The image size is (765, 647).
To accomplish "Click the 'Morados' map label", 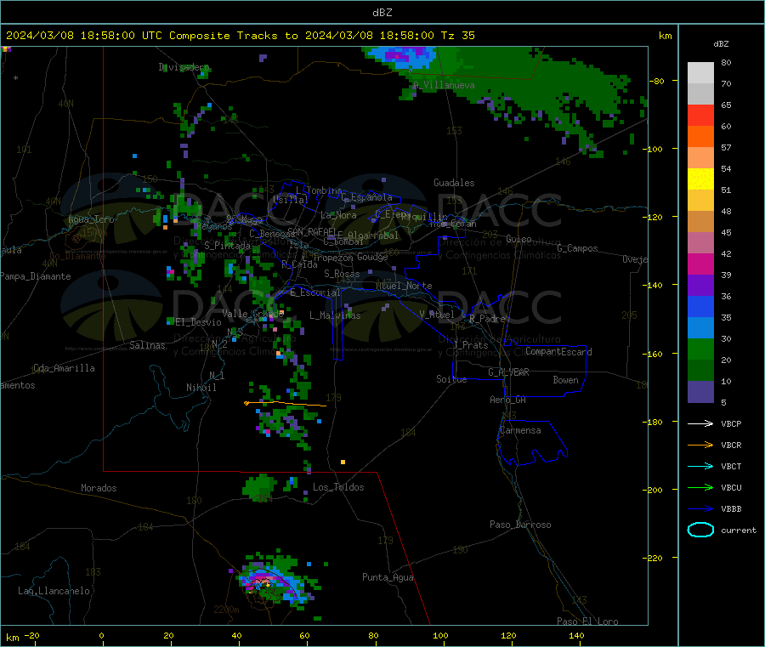I will (99, 488).
